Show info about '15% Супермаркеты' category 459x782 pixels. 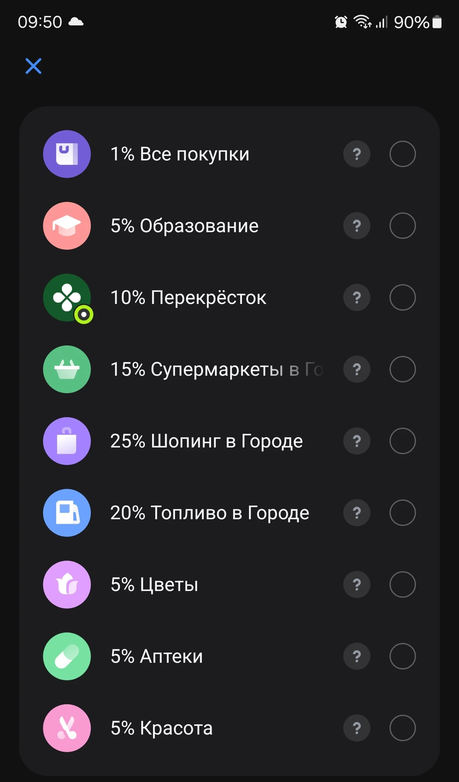tap(357, 369)
